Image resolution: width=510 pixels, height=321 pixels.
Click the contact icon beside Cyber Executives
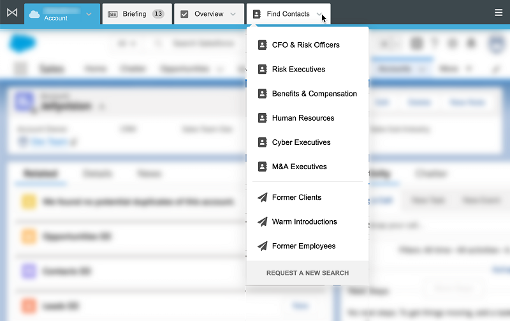coord(262,142)
